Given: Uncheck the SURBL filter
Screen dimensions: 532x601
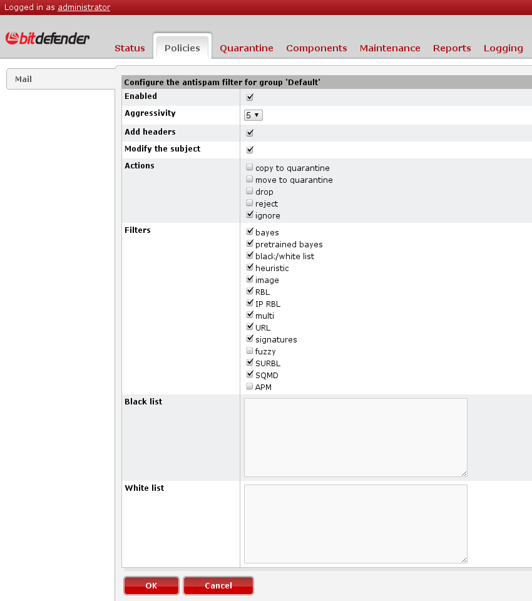Looking at the screenshot, I should pyautogui.click(x=250, y=363).
